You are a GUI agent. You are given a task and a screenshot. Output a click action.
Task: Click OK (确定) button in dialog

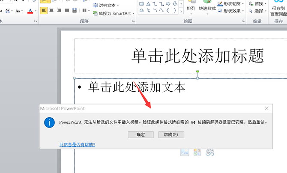click(x=141, y=135)
